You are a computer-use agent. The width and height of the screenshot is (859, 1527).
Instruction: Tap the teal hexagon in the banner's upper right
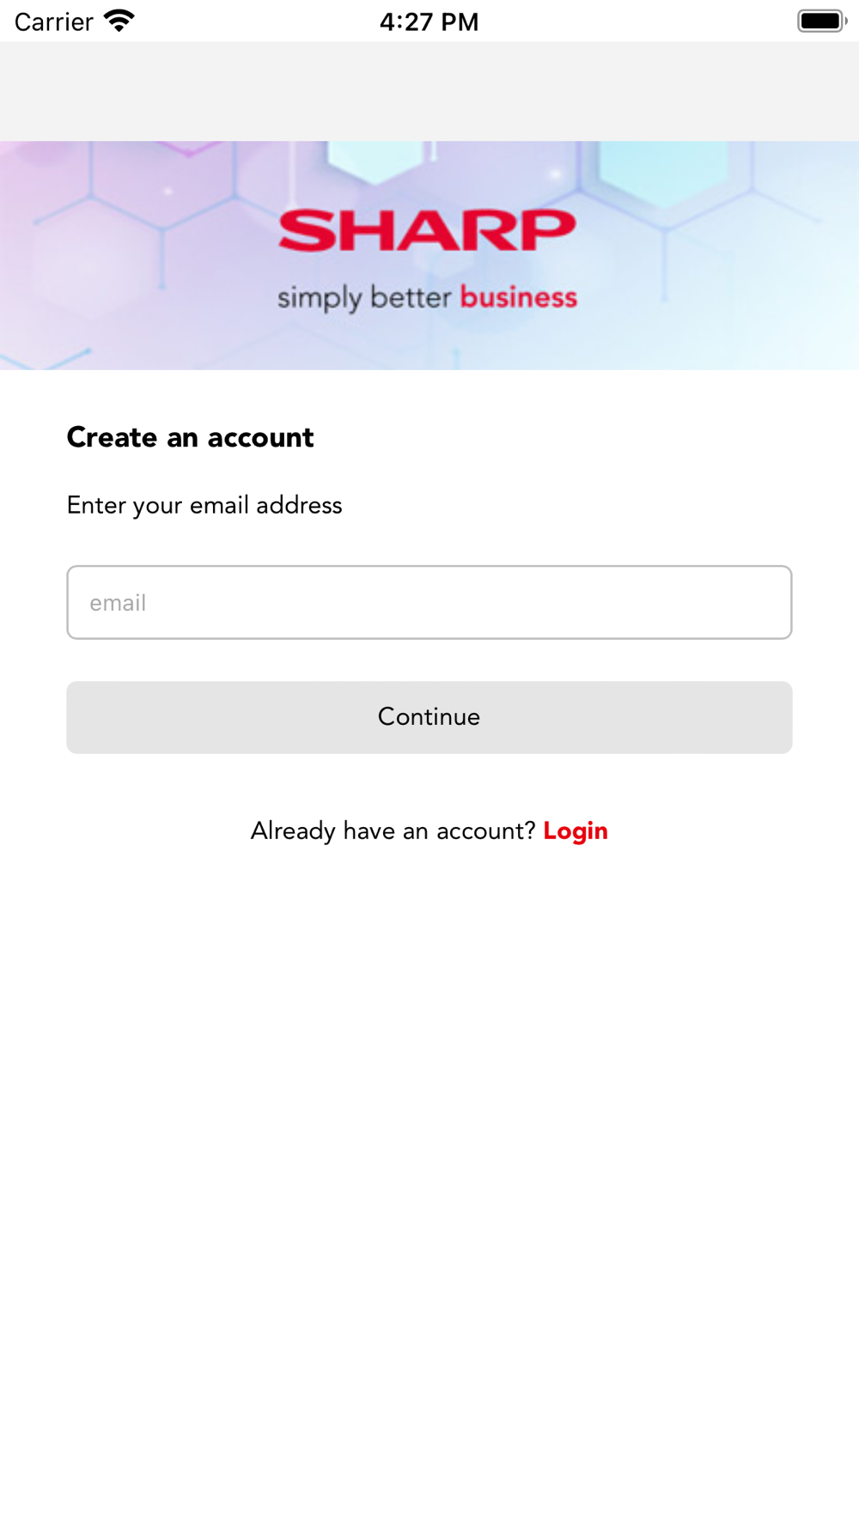coord(655,172)
